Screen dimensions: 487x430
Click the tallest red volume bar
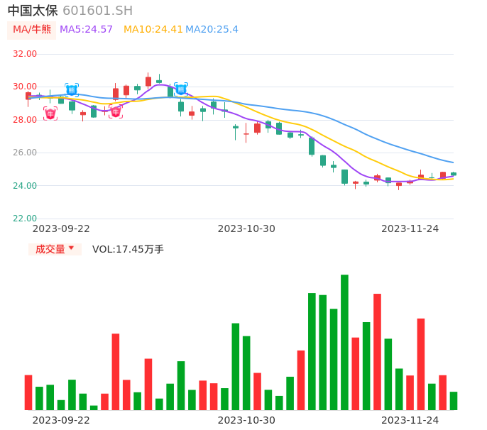pyautogui.click(x=377, y=352)
